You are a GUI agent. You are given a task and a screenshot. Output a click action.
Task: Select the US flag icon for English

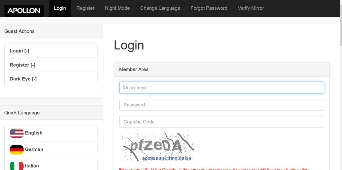(x=17, y=133)
